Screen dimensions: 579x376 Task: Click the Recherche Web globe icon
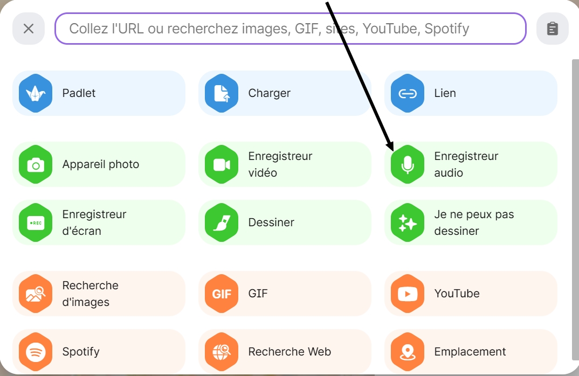click(x=222, y=352)
